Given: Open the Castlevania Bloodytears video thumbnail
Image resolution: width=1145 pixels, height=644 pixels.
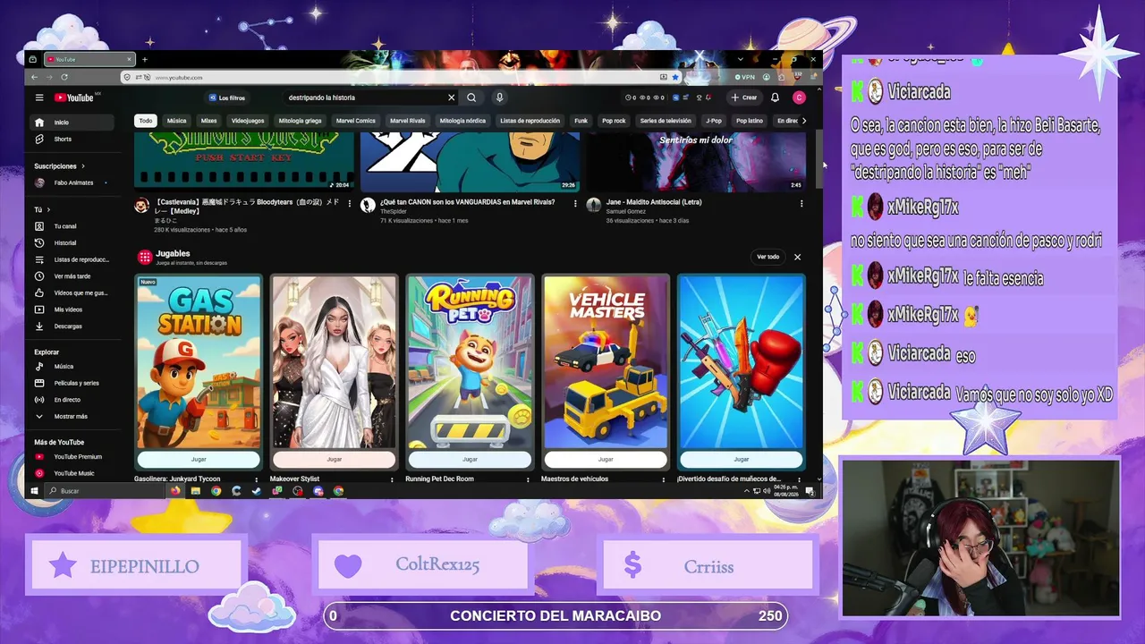Looking at the screenshot, I should (244, 162).
